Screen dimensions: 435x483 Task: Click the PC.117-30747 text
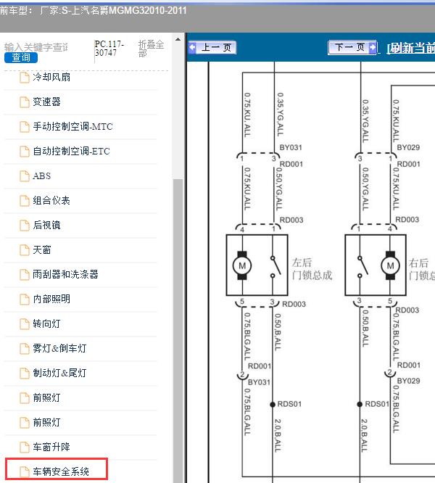109,49
